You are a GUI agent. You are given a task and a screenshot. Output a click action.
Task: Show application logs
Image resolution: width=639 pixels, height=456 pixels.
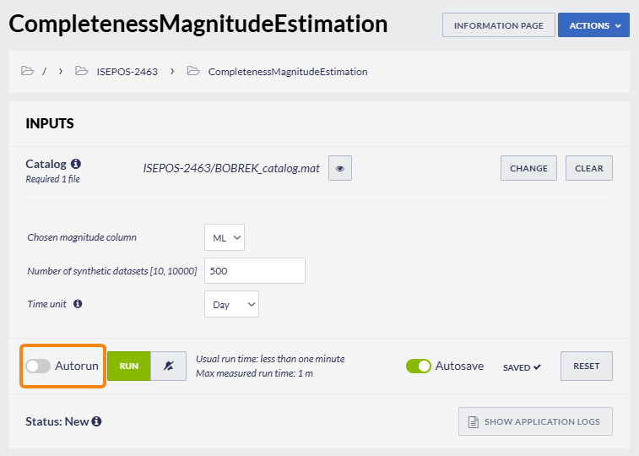click(x=535, y=421)
